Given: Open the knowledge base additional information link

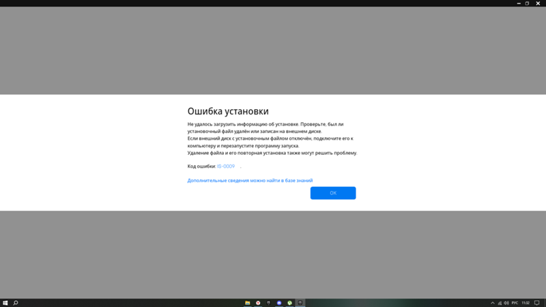Looking at the screenshot, I should click(250, 181).
